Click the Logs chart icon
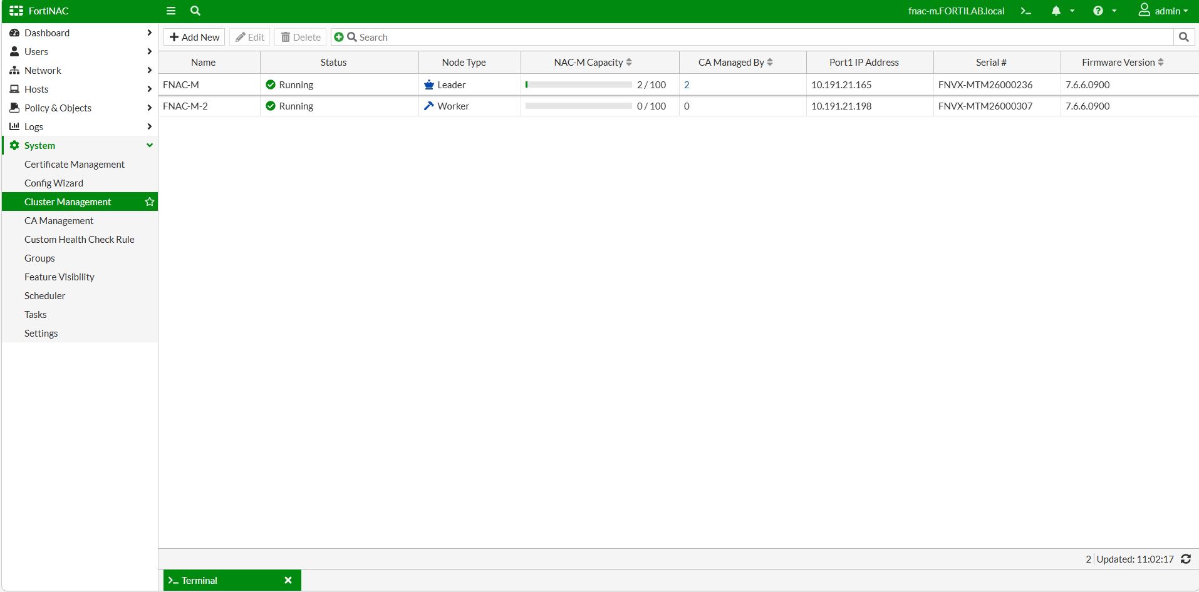Screen dimensions: 1199x592 [x=14, y=126]
